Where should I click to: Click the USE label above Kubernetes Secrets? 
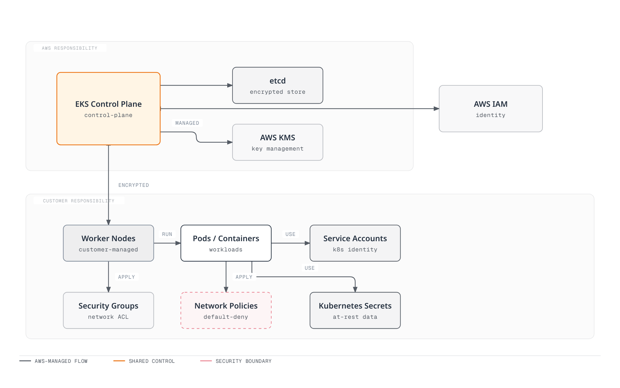[x=310, y=268]
